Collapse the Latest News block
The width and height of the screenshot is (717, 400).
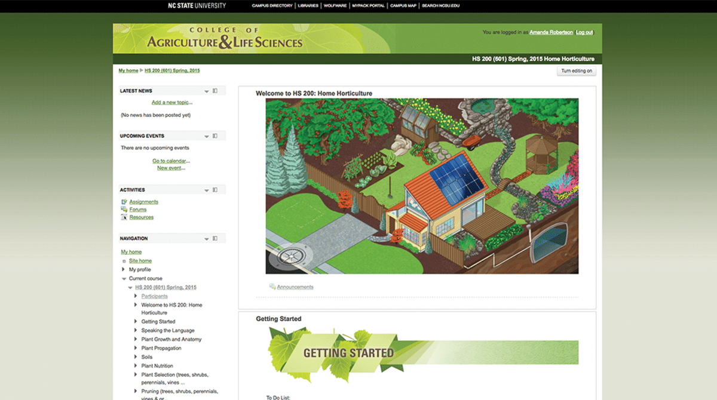(207, 91)
